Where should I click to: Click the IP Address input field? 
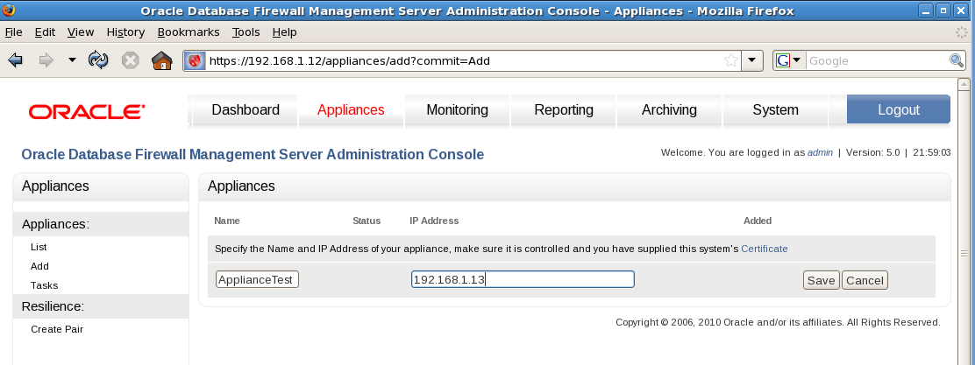point(523,279)
